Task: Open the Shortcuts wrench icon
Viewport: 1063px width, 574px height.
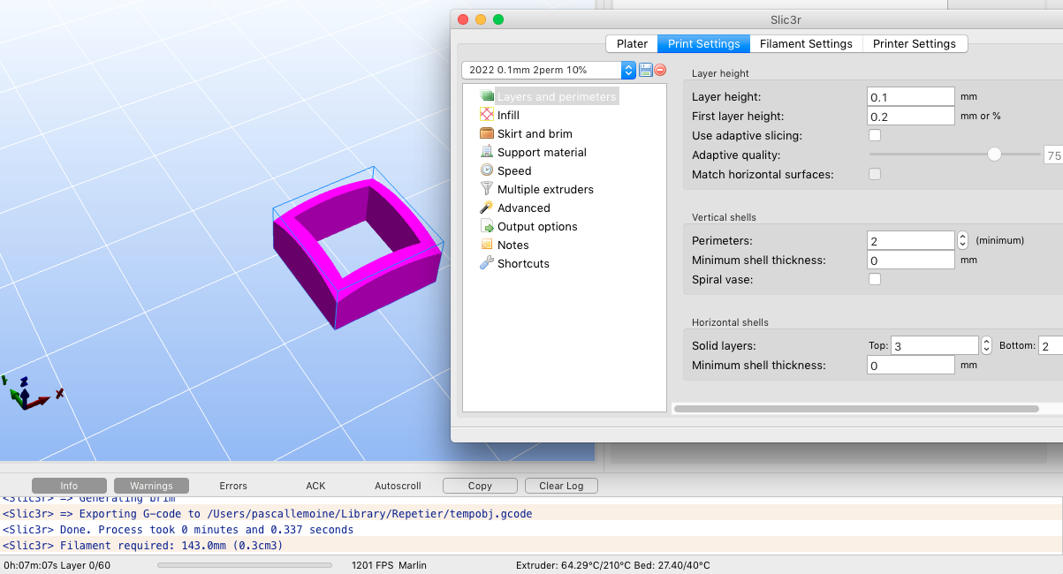Action: (x=487, y=263)
